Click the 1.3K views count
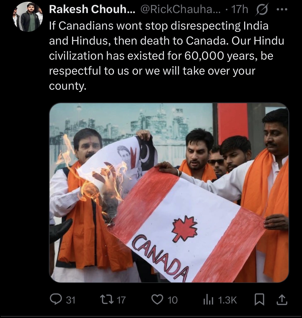 (227, 300)
